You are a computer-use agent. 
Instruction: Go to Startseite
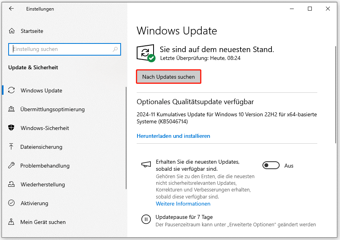click(32, 31)
